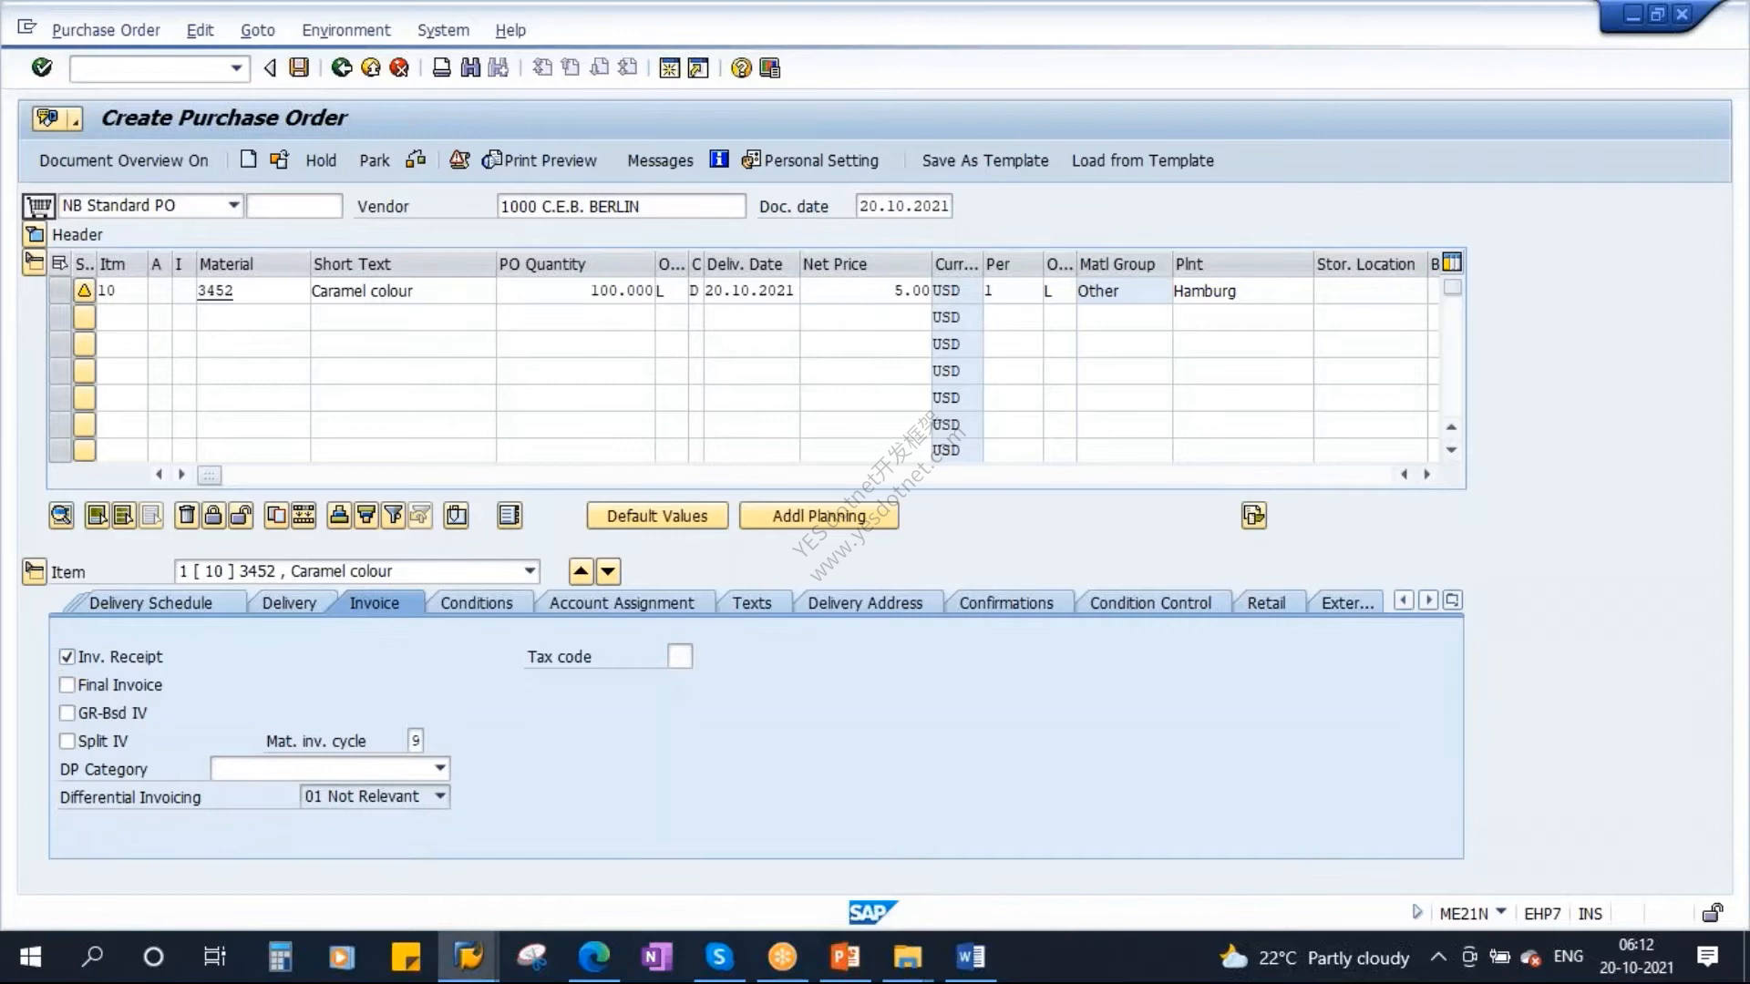Click the yellow Exit icon
This screenshot has height=984, width=1750.
pyautogui.click(x=371, y=67)
